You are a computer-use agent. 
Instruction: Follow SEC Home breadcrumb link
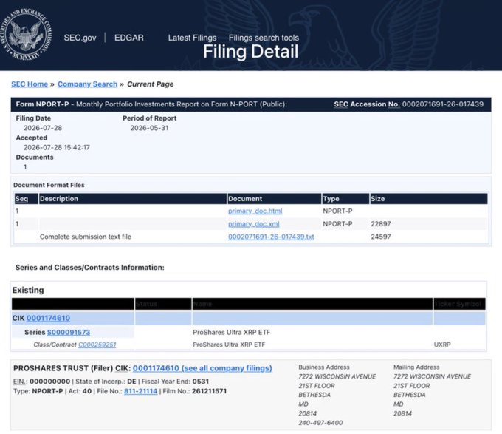coord(30,84)
